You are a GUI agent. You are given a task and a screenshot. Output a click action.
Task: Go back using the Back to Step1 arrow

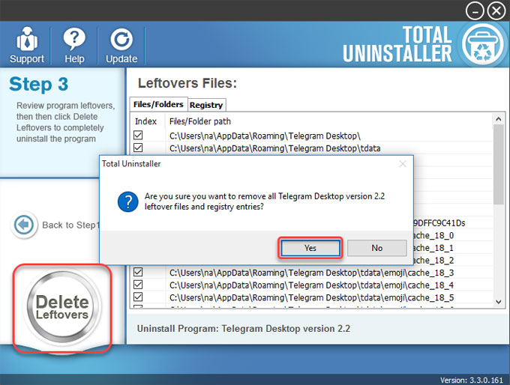click(x=24, y=225)
